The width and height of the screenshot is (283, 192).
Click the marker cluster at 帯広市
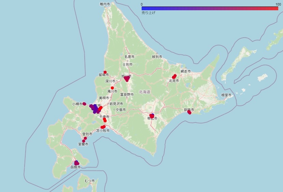coord(152,116)
